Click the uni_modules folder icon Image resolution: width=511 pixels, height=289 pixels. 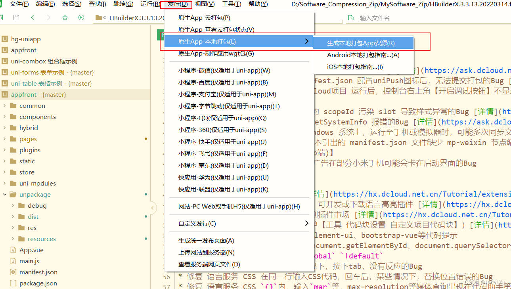[x=13, y=183]
